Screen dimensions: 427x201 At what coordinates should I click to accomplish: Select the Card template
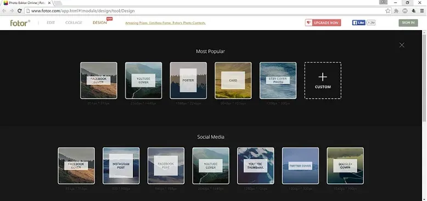[233, 81]
